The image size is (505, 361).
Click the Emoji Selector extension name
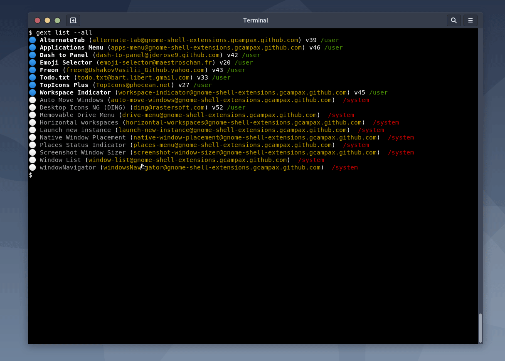pos(66,62)
